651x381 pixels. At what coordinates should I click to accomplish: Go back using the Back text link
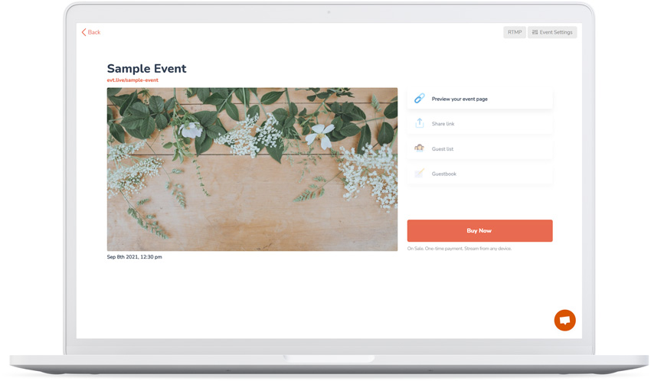94,32
